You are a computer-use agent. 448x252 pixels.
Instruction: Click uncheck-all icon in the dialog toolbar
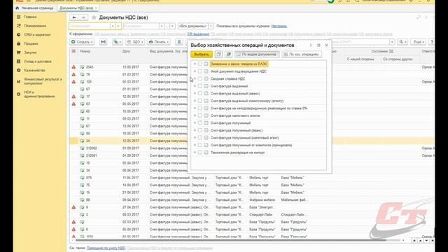coord(218,54)
